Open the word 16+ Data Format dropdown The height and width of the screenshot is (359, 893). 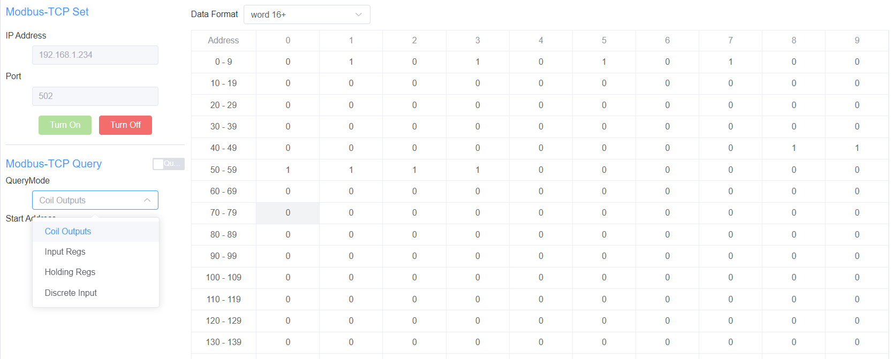(306, 14)
